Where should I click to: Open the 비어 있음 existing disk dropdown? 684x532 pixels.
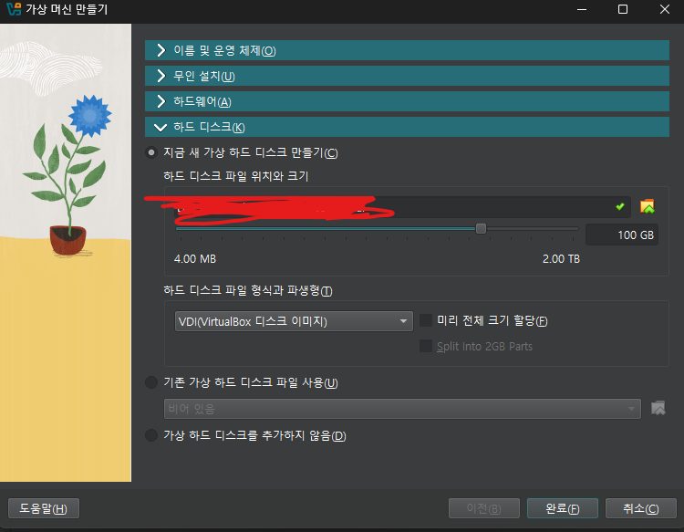point(402,409)
